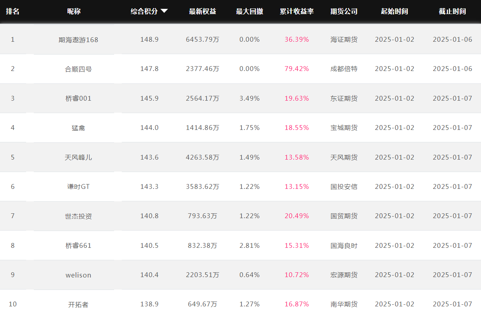Click score value 147.8
481x318 pixels.
(x=149, y=69)
